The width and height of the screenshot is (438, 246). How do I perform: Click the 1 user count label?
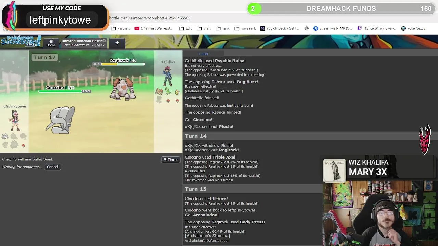(x=203, y=54)
